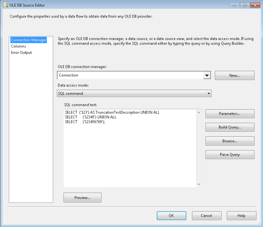Open Help for this dialog
Screen dimensions: 263x227
tap(242, 216)
